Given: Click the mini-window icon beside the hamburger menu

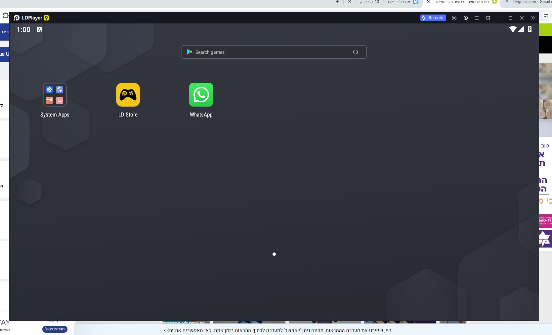Looking at the screenshot, I should 488,18.
